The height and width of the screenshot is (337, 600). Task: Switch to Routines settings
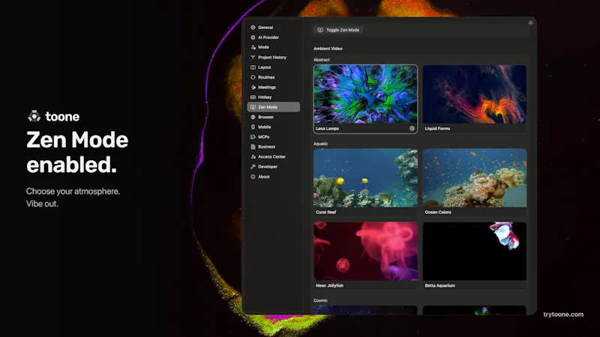pyautogui.click(x=273, y=77)
